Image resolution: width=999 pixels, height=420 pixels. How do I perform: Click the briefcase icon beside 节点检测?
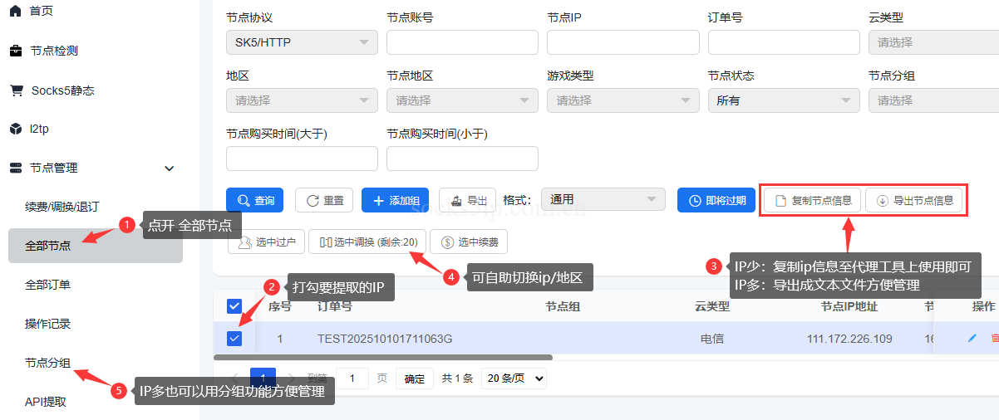coord(16,51)
